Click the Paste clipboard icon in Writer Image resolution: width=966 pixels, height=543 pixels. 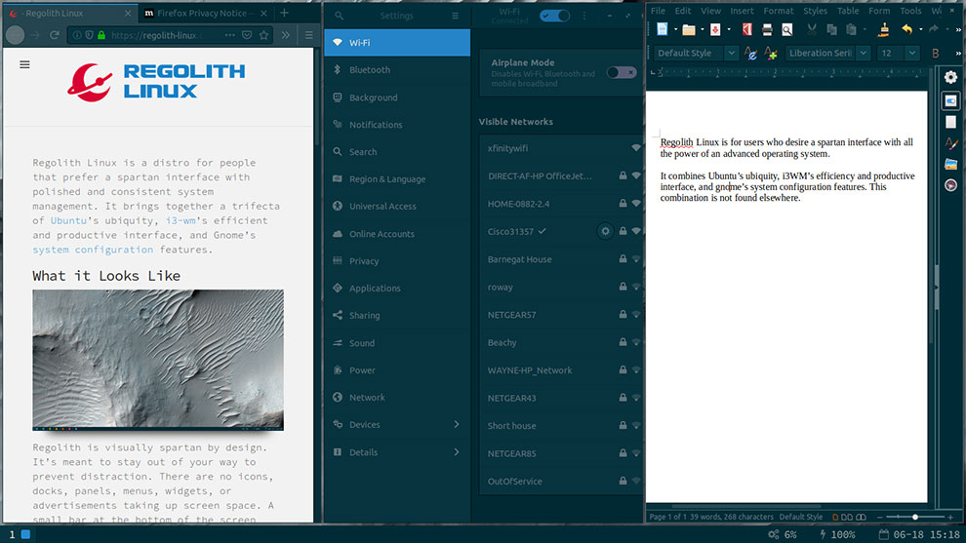click(x=852, y=29)
